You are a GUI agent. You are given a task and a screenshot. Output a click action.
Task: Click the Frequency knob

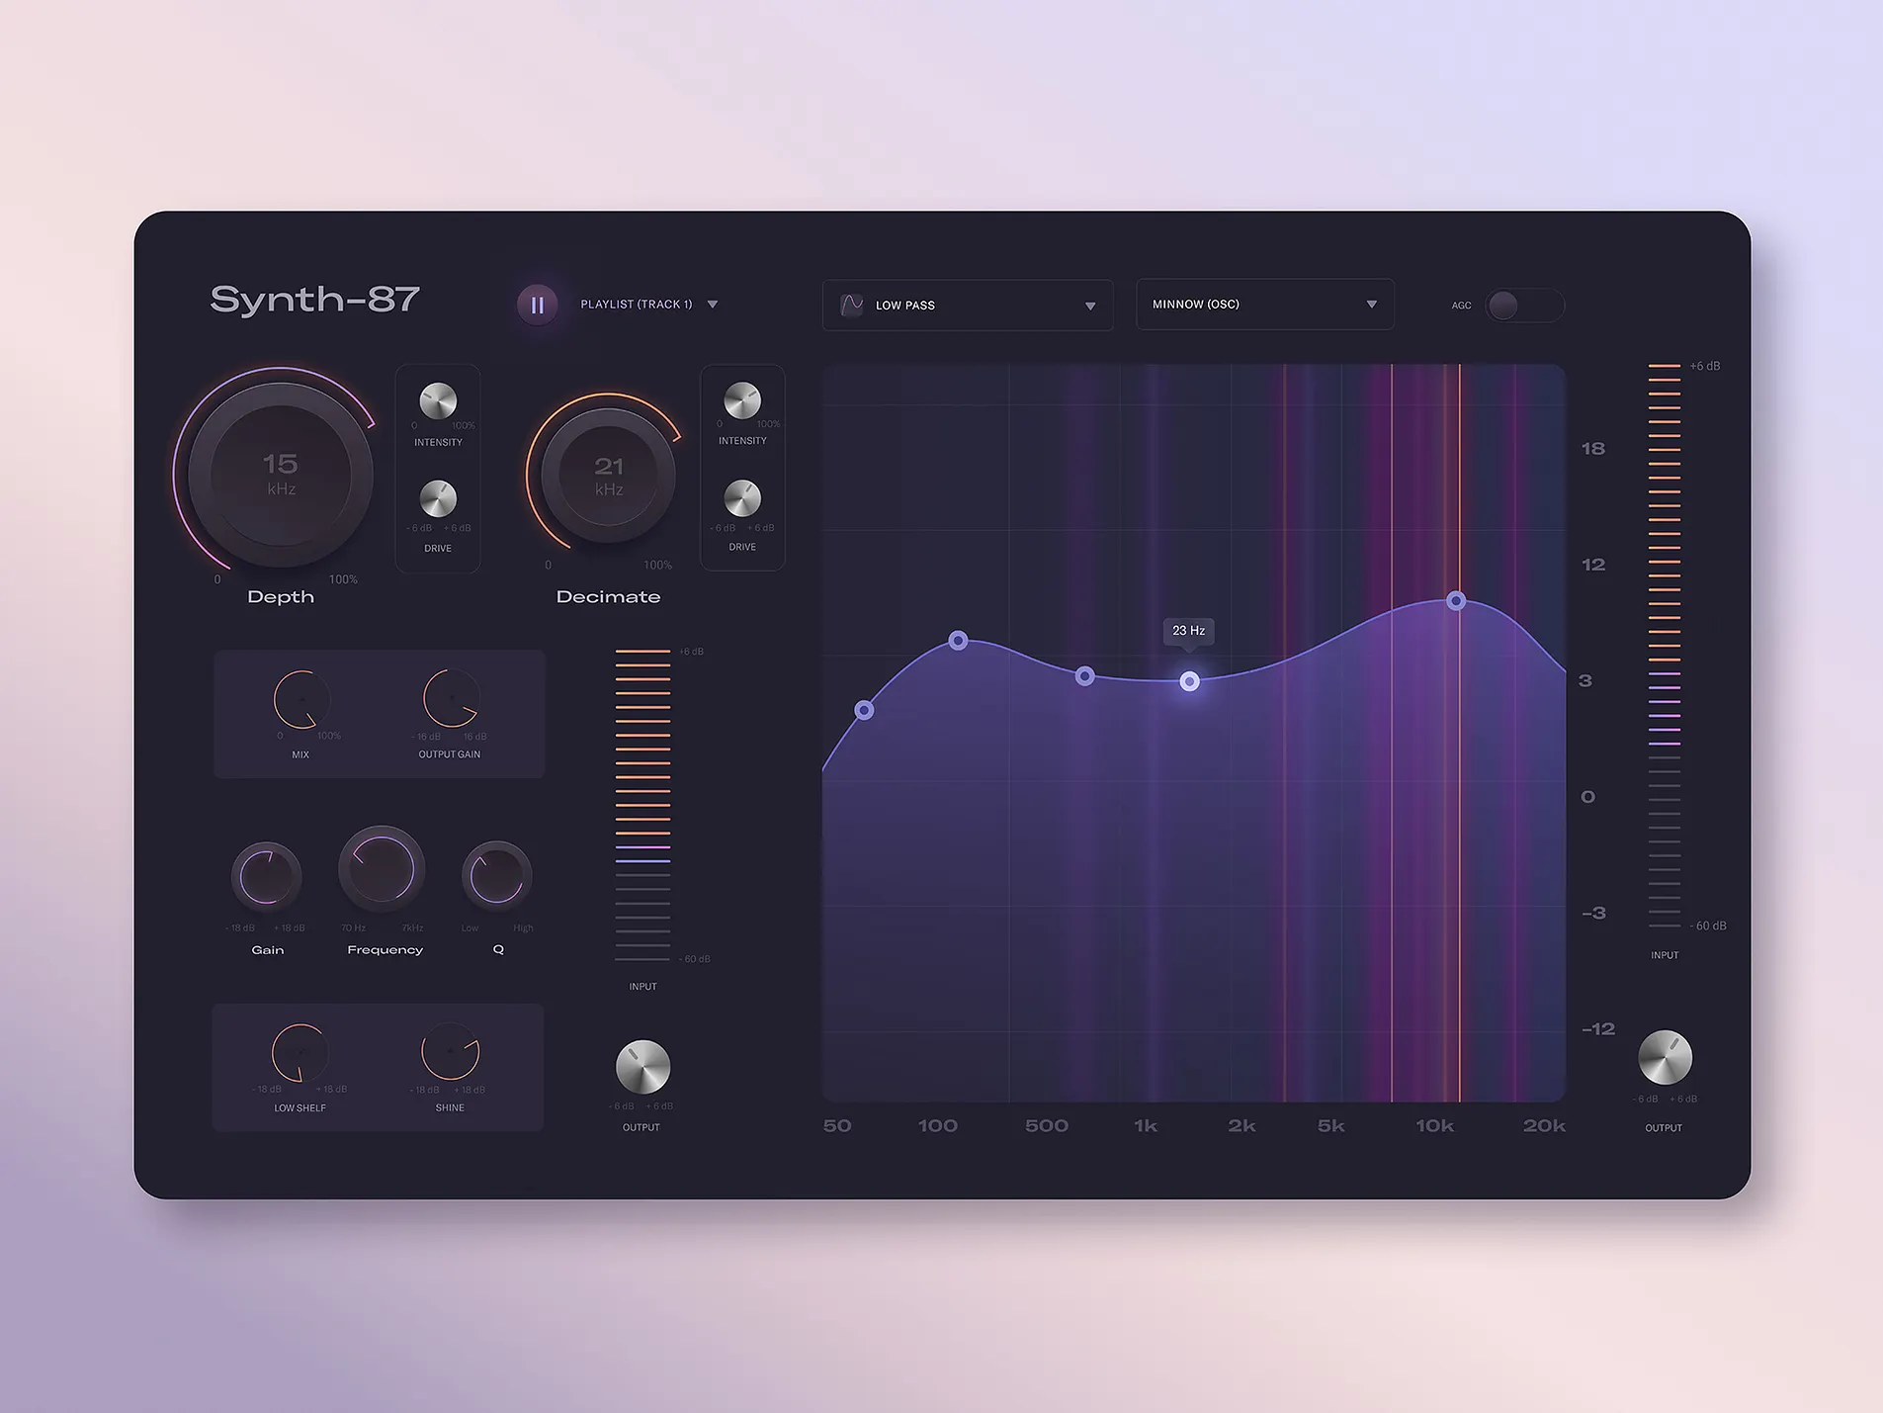[x=383, y=869]
